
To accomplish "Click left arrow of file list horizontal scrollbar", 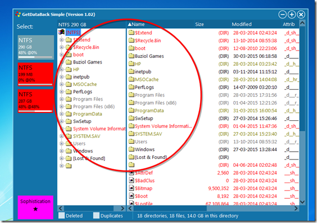I will point(130,208).
